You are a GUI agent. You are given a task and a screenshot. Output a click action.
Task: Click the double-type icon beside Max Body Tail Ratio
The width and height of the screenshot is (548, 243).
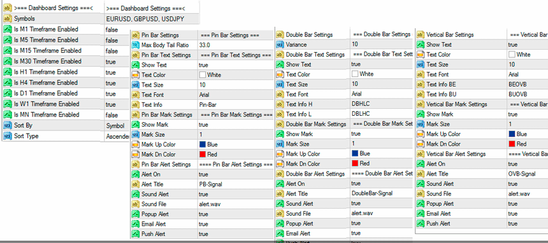point(136,45)
